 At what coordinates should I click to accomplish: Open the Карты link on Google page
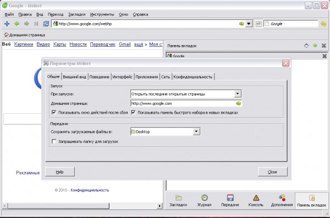click(60, 44)
